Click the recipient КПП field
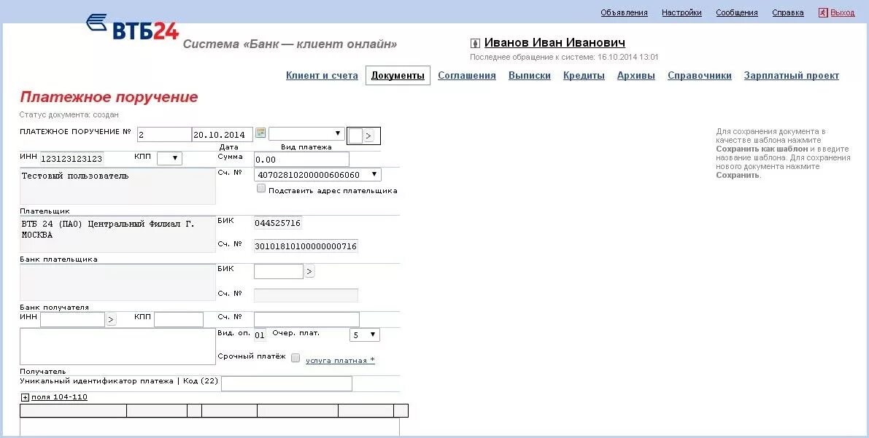The image size is (869, 438). [179, 319]
